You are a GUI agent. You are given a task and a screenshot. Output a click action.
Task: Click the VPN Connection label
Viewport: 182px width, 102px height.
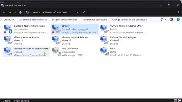coord(70,48)
